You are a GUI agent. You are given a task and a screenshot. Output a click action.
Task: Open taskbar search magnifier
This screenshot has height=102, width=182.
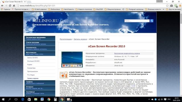10,99
